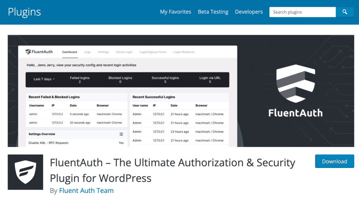Viewport: 359px width, 199px height.
Task: Click the Yes value for XML-RPC setting
Action: pos(121,143)
